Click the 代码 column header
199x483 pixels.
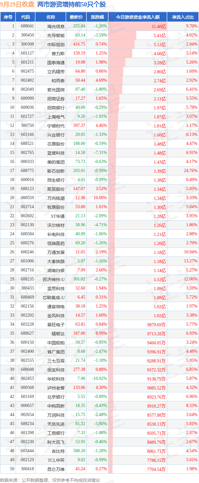[x=25, y=17]
